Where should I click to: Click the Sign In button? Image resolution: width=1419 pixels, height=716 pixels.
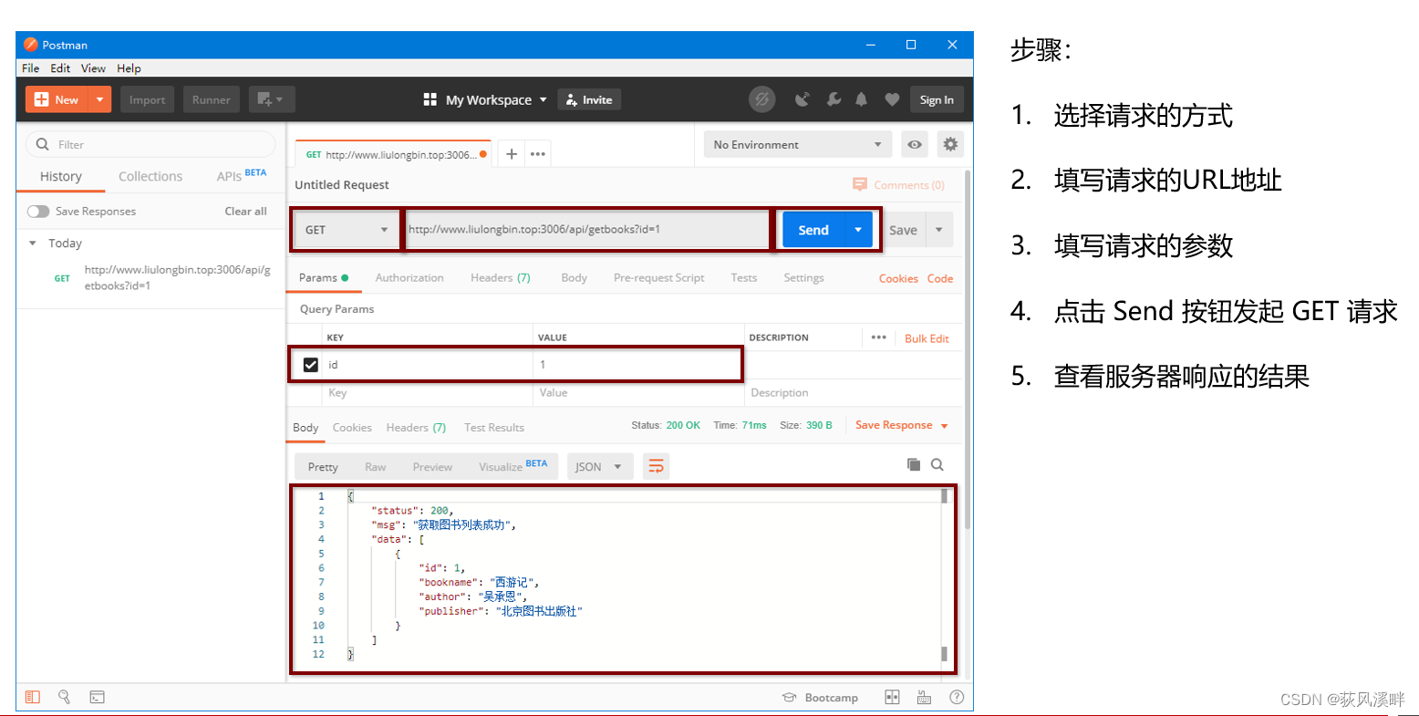click(x=937, y=99)
